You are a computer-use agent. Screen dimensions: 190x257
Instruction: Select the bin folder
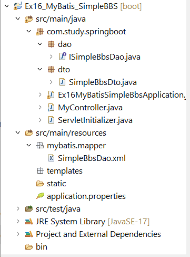[42, 246]
